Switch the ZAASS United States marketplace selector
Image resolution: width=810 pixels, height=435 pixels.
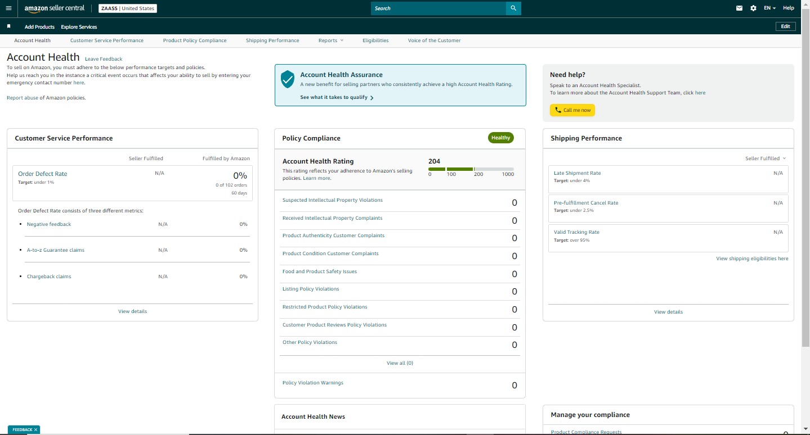pyautogui.click(x=127, y=8)
